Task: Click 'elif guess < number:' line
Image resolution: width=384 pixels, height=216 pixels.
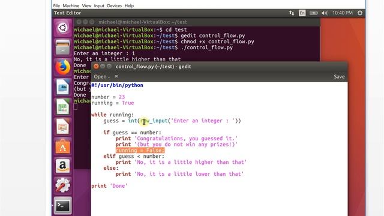Action: 134,156
